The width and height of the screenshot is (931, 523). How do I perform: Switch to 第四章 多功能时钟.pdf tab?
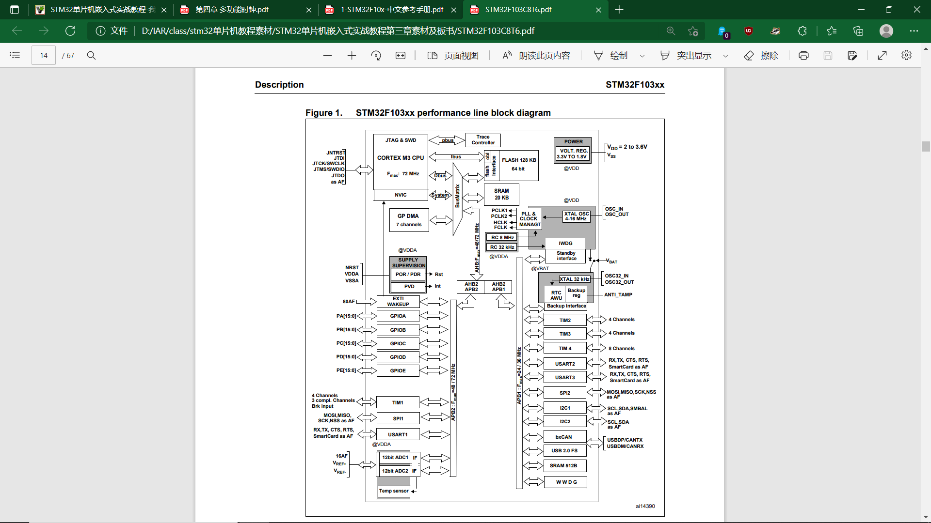[232, 10]
